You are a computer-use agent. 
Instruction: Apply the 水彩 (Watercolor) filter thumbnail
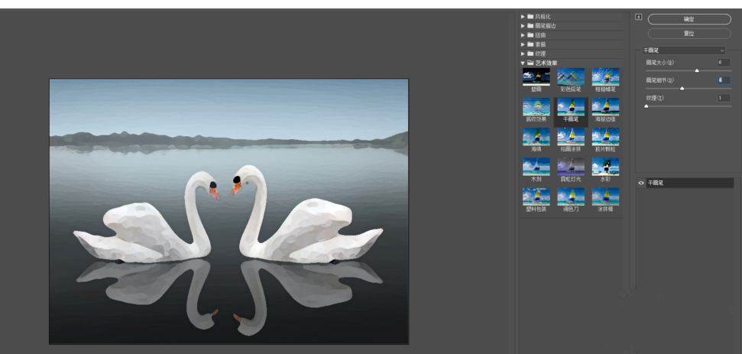(605, 166)
